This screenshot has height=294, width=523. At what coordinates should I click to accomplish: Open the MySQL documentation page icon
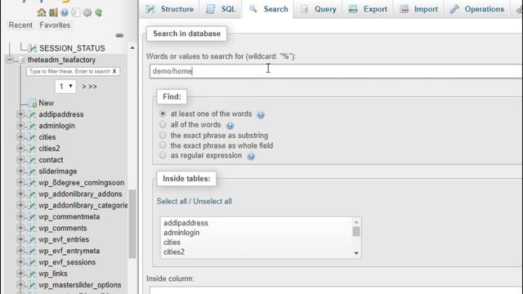tap(76, 13)
